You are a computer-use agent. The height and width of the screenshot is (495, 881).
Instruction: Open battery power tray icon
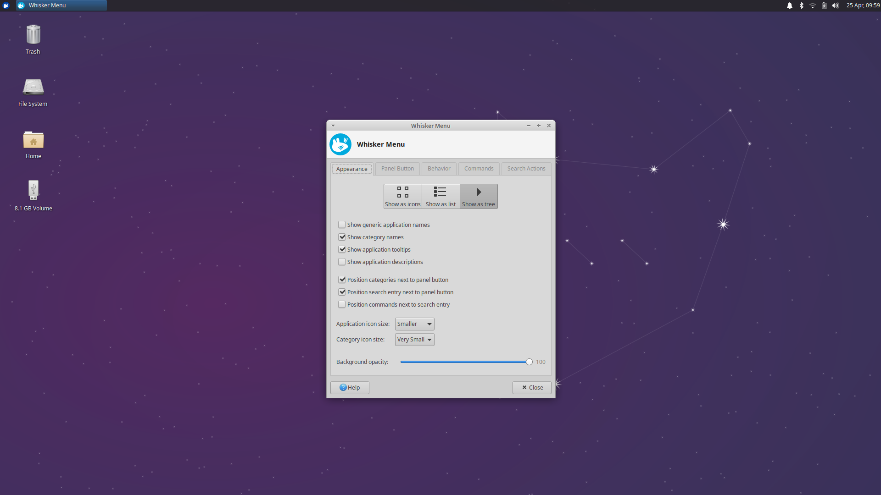(824, 5)
